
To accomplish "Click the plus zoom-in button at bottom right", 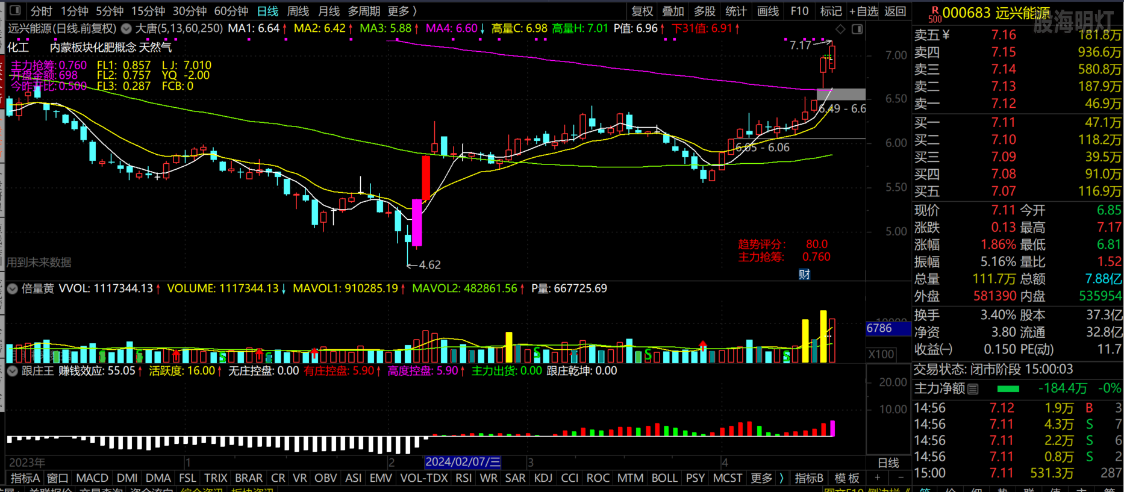I will 877,478.
